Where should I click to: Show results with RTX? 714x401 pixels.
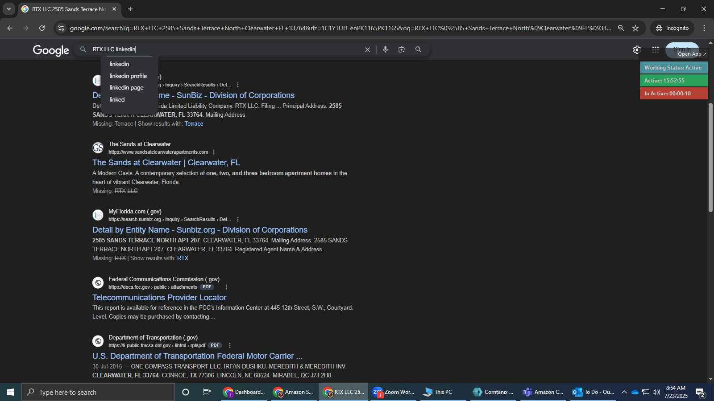pos(183,258)
